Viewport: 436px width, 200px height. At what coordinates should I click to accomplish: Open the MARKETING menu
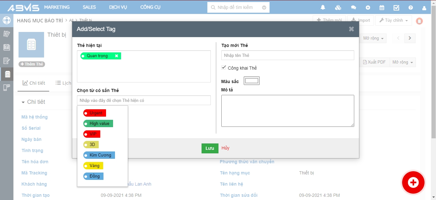coord(57,7)
